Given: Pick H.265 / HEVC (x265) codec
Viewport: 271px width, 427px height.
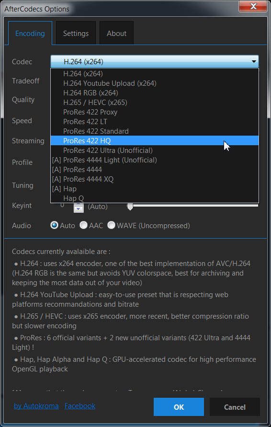Looking at the screenshot, I should coord(155,103).
